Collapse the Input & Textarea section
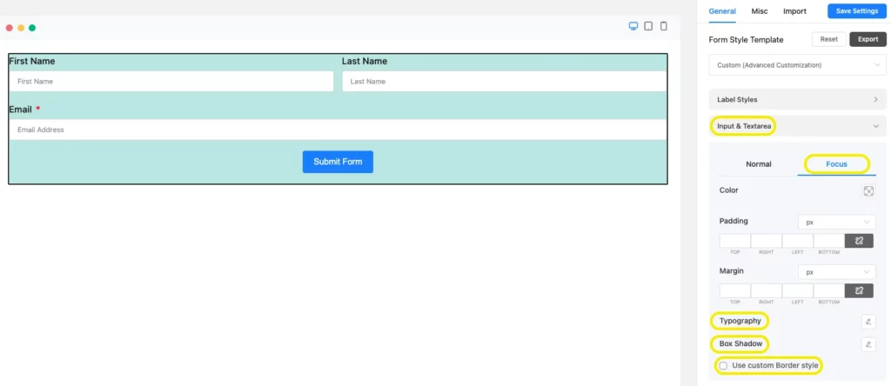This screenshot has width=891, height=386. (797, 127)
